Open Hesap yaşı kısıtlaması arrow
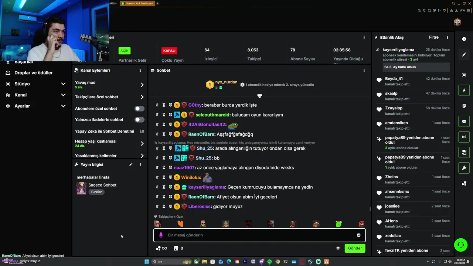This screenshot has width=473, height=266. click(x=142, y=144)
